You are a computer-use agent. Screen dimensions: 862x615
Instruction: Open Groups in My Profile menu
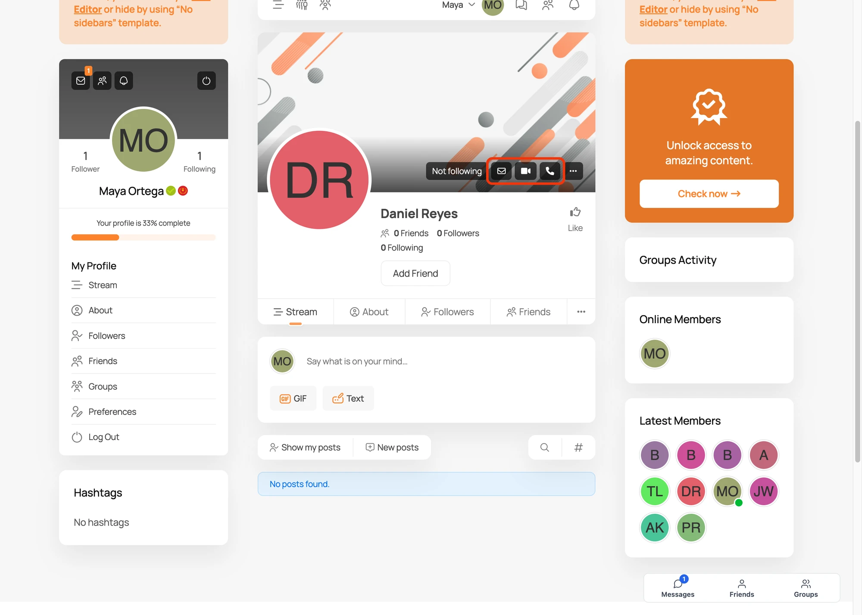[x=144, y=386]
